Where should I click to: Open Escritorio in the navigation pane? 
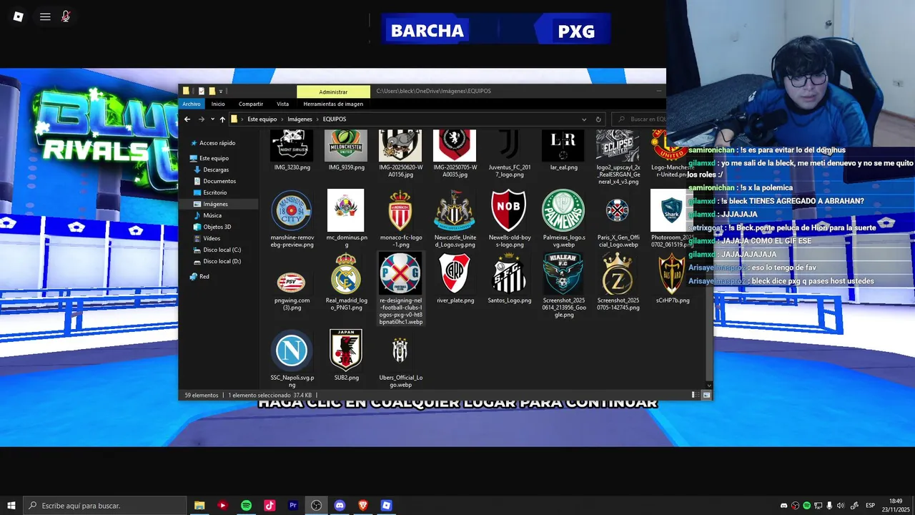pos(214,192)
